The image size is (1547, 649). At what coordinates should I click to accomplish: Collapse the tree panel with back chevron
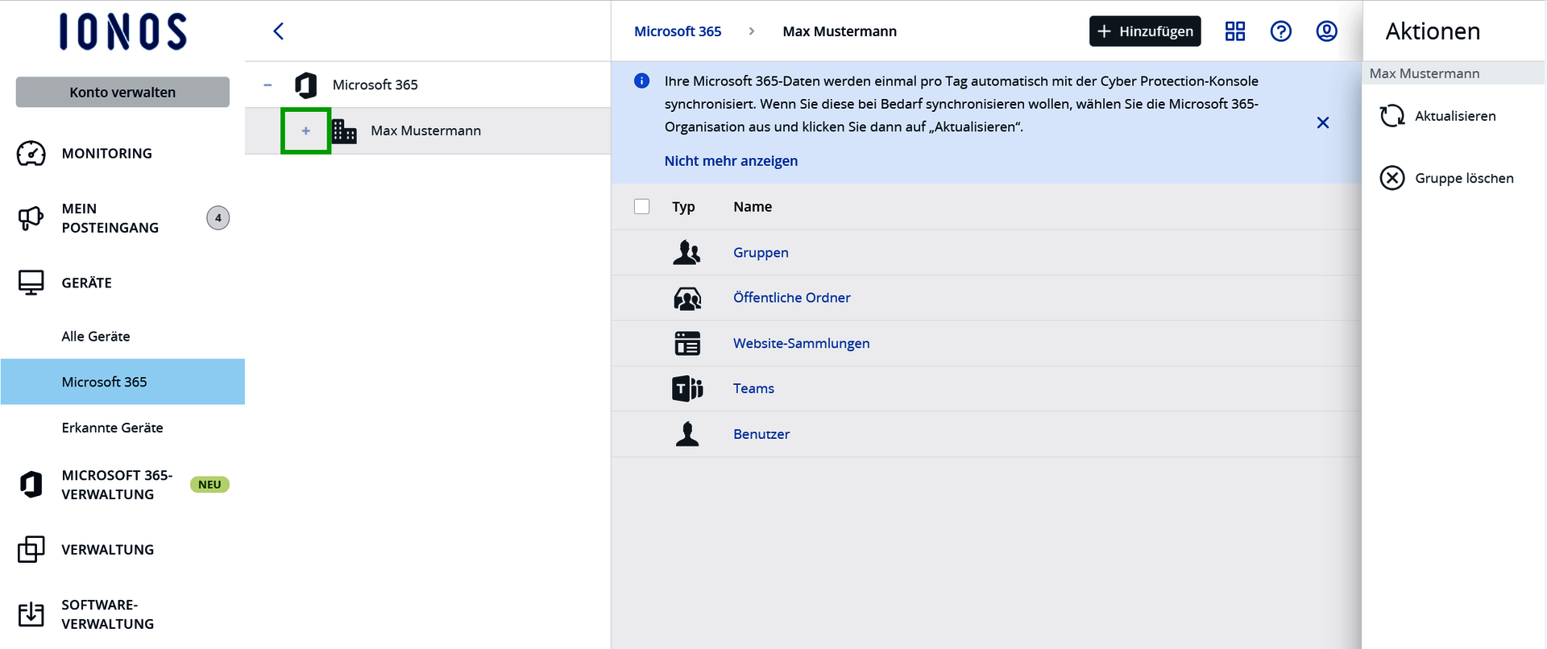click(x=279, y=31)
